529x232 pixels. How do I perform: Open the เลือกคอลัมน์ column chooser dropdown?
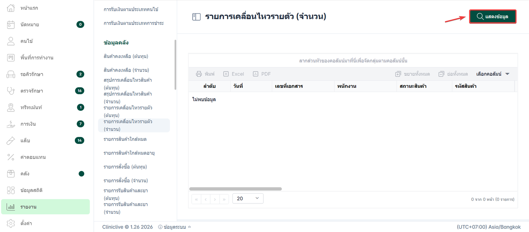coord(493,74)
